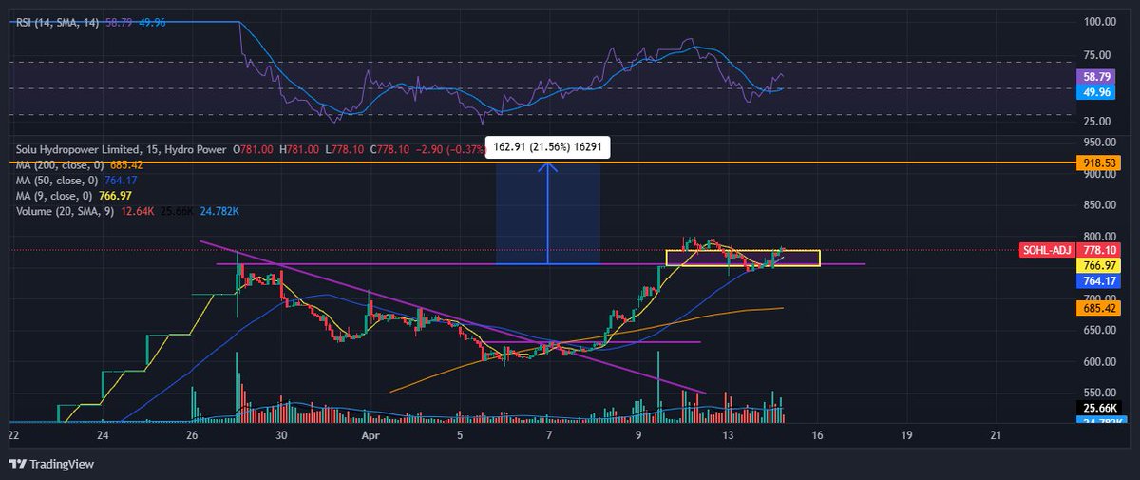The width and height of the screenshot is (1140, 480).
Task: Click the blue 764.17 MA value label
Action: tap(1097, 282)
